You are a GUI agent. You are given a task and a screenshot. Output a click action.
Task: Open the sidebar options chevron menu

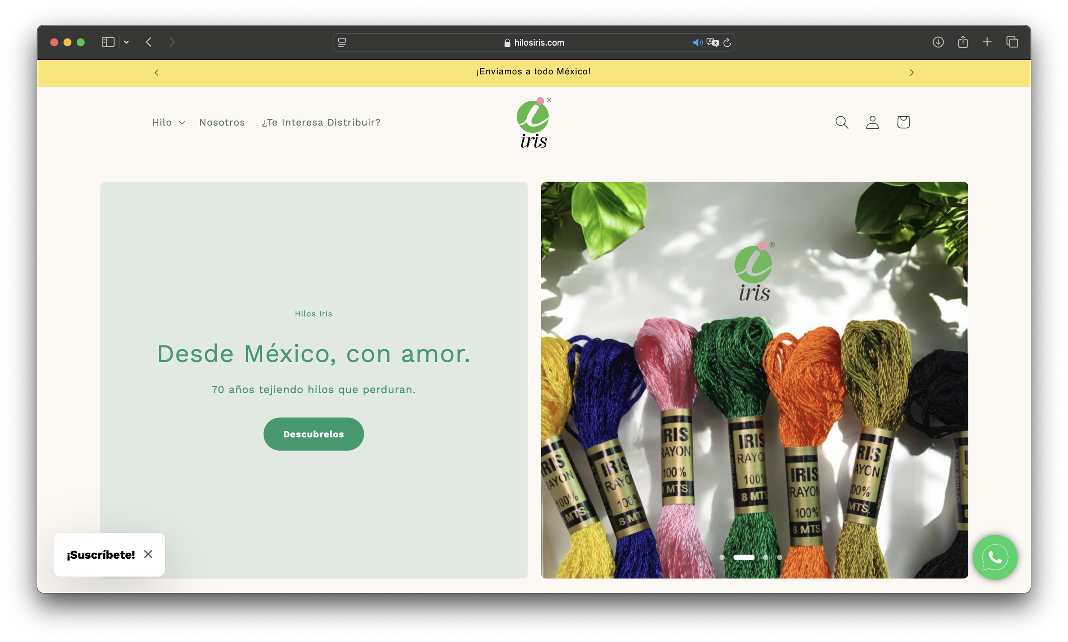(126, 42)
